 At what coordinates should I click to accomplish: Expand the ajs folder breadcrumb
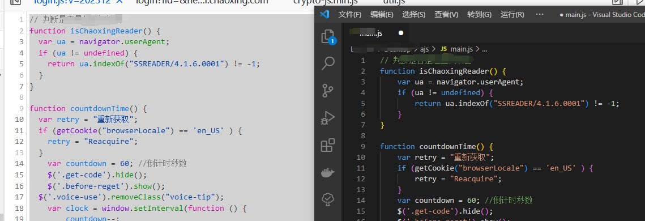click(x=424, y=49)
